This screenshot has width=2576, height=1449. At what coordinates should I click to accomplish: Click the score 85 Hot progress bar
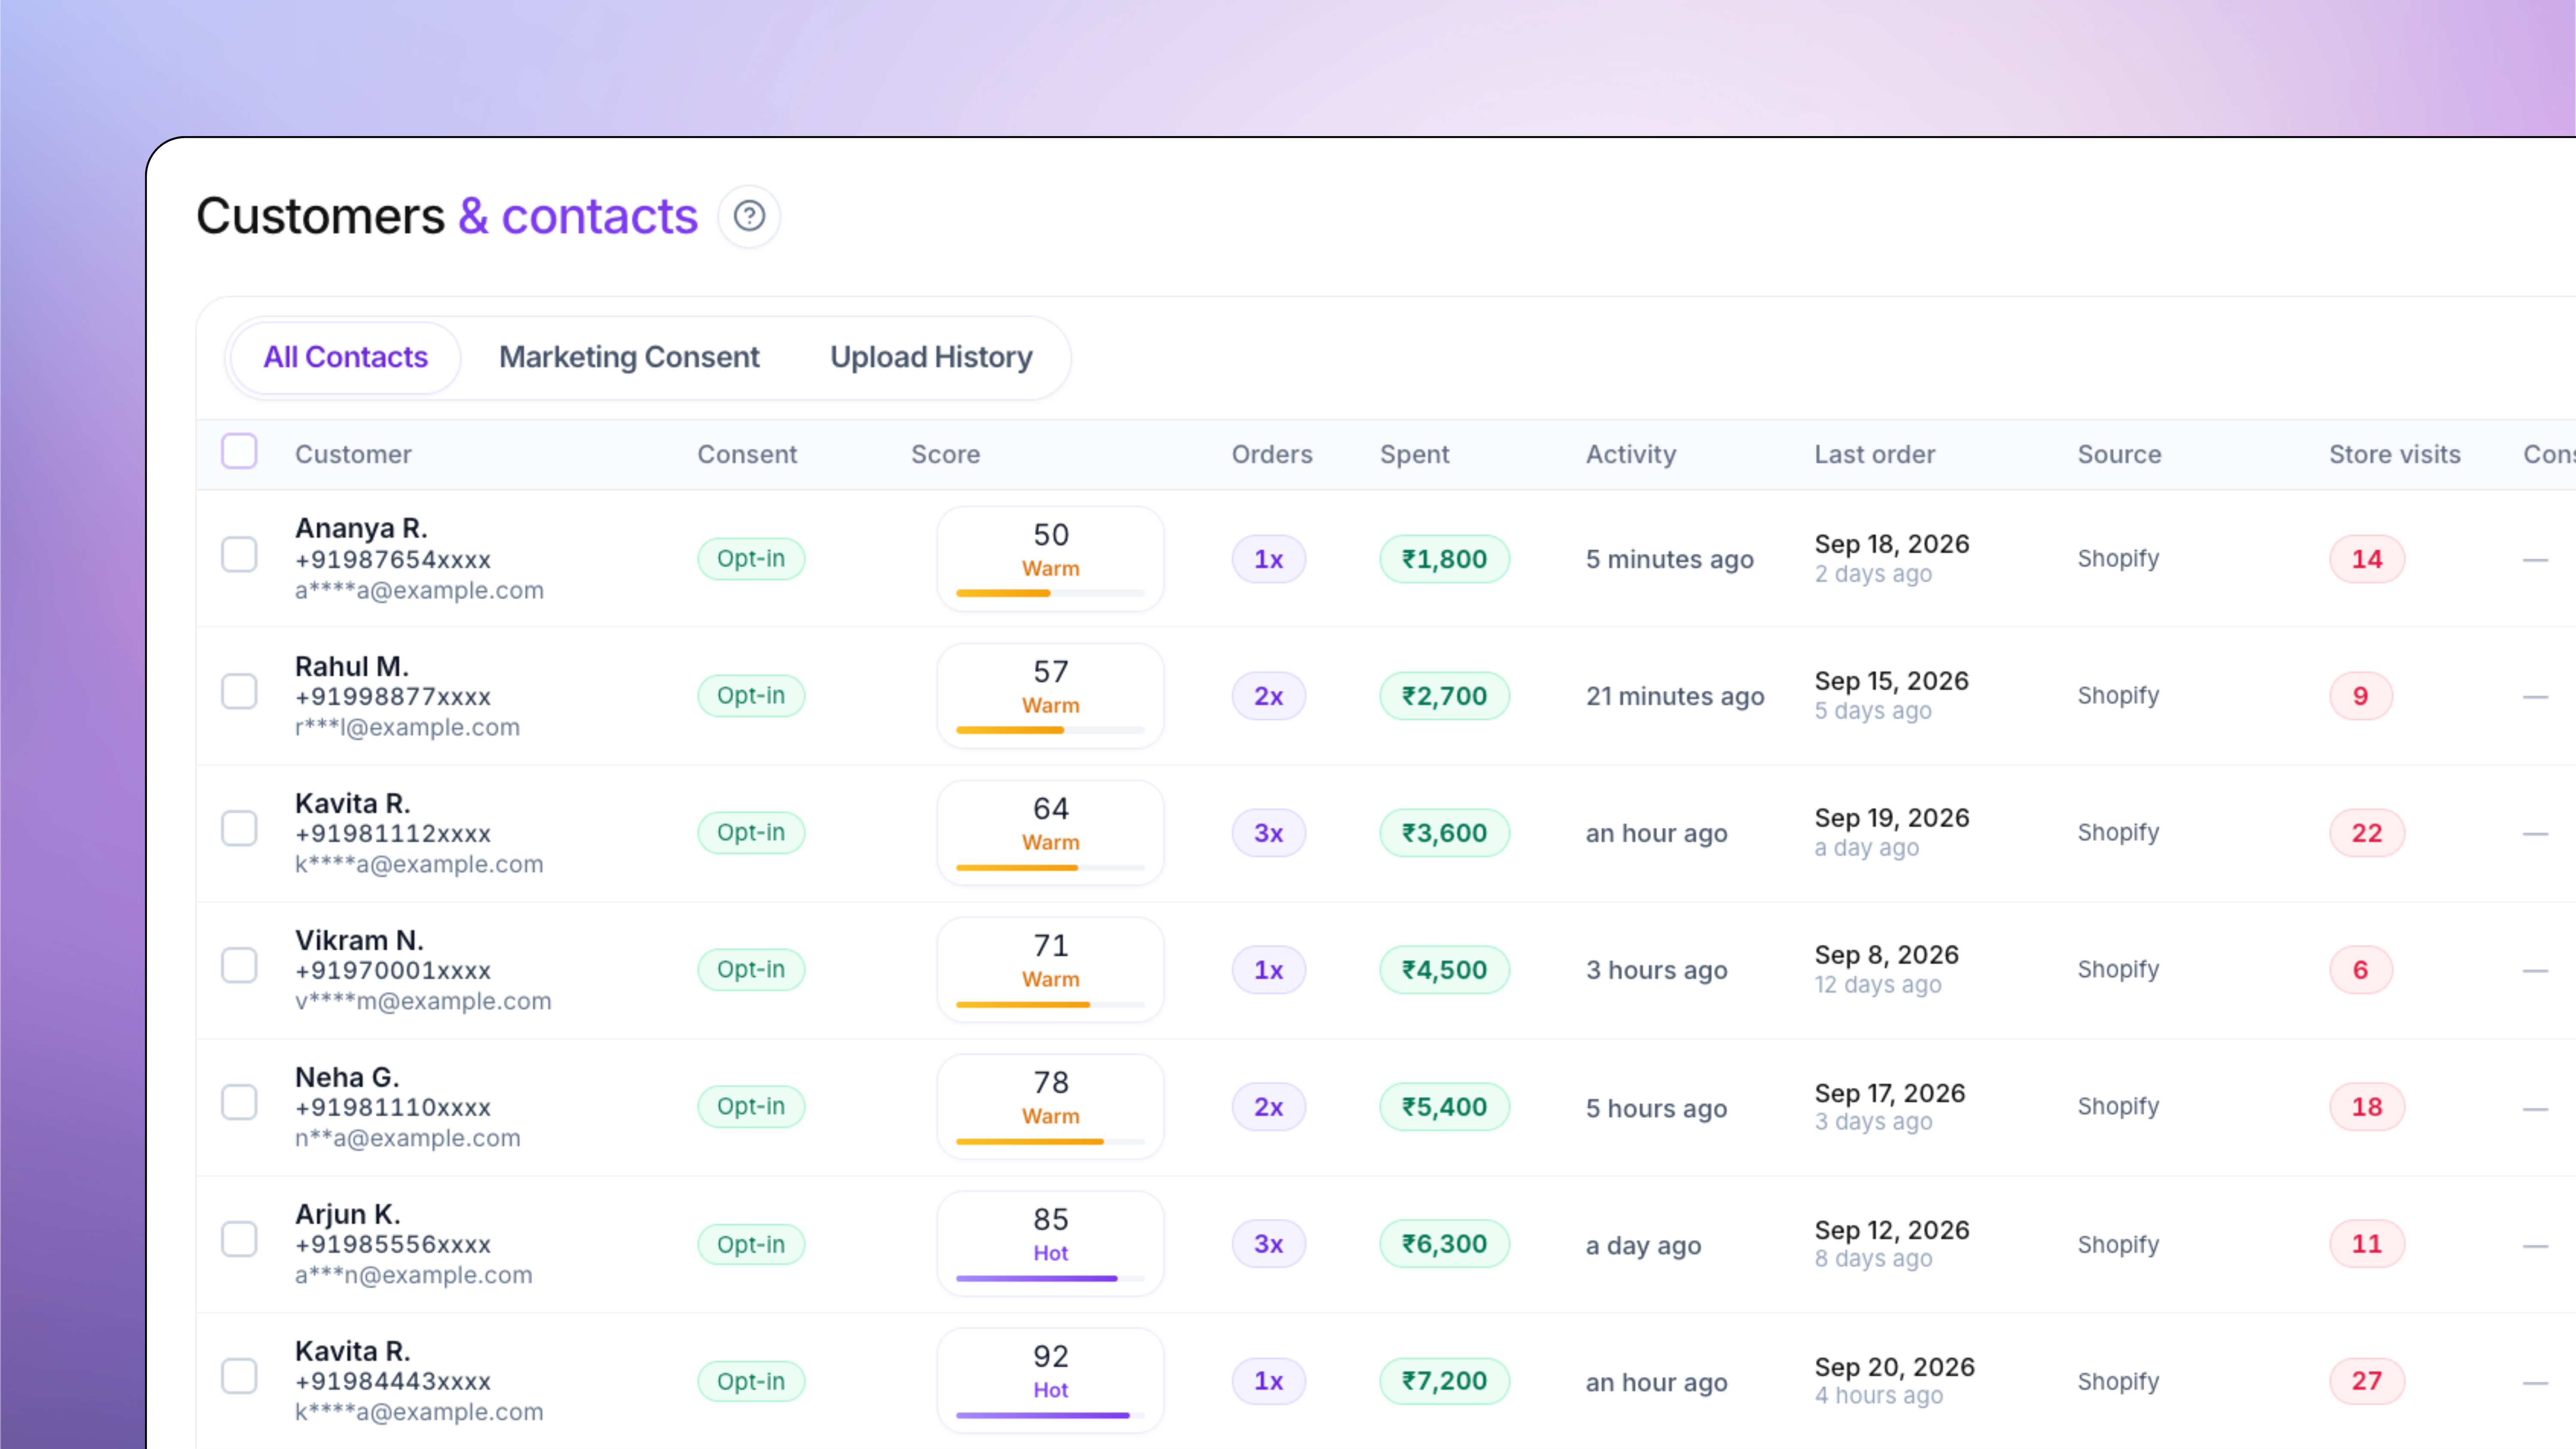pos(1050,1278)
